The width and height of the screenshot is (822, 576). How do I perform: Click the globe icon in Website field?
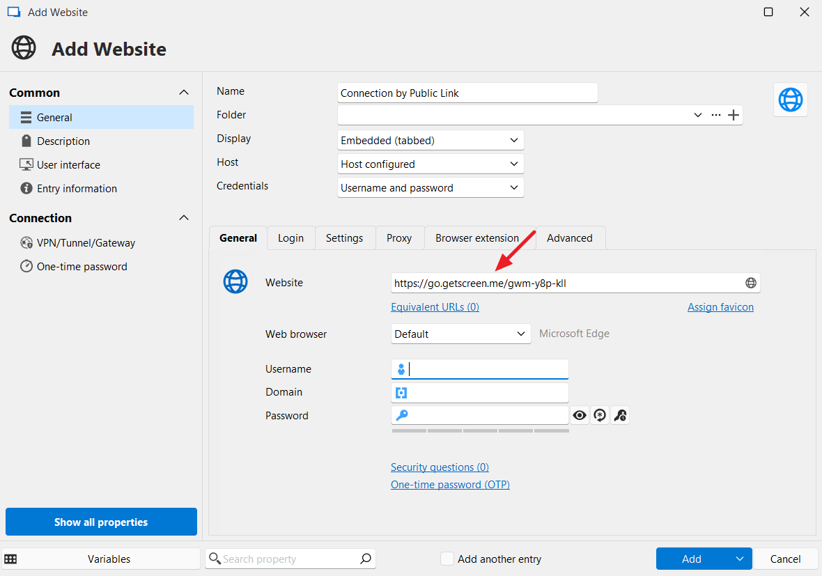(750, 283)
